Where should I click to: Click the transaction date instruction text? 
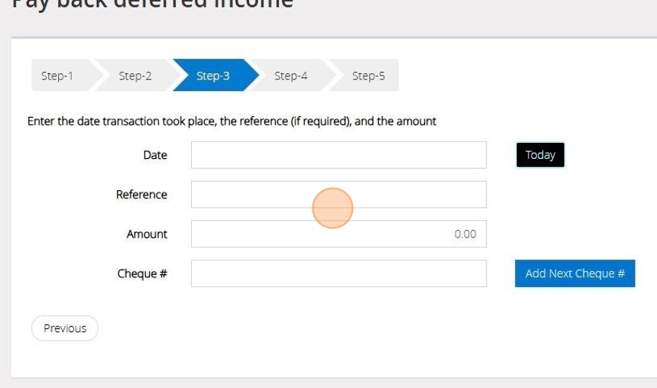(x=231, y=121)
